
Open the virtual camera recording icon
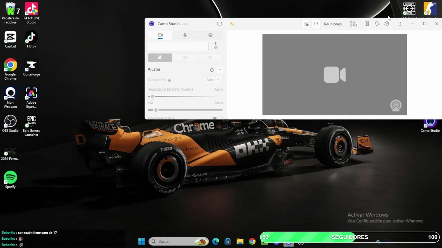(306, 24)
